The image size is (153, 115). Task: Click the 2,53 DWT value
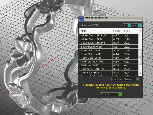click(127, 69)
